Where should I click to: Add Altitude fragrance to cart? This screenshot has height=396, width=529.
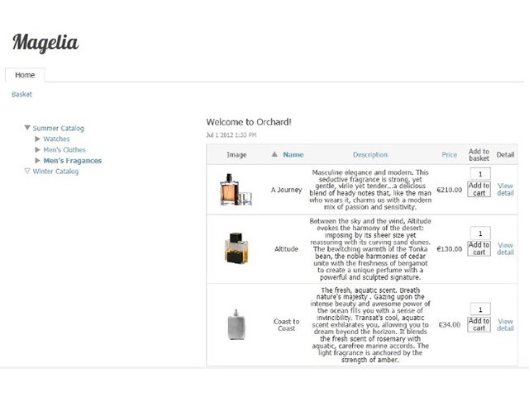479,248
